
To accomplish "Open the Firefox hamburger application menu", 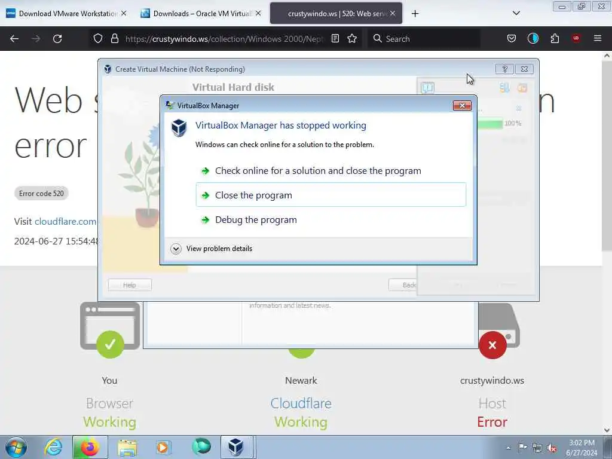I will click(598, 38).
